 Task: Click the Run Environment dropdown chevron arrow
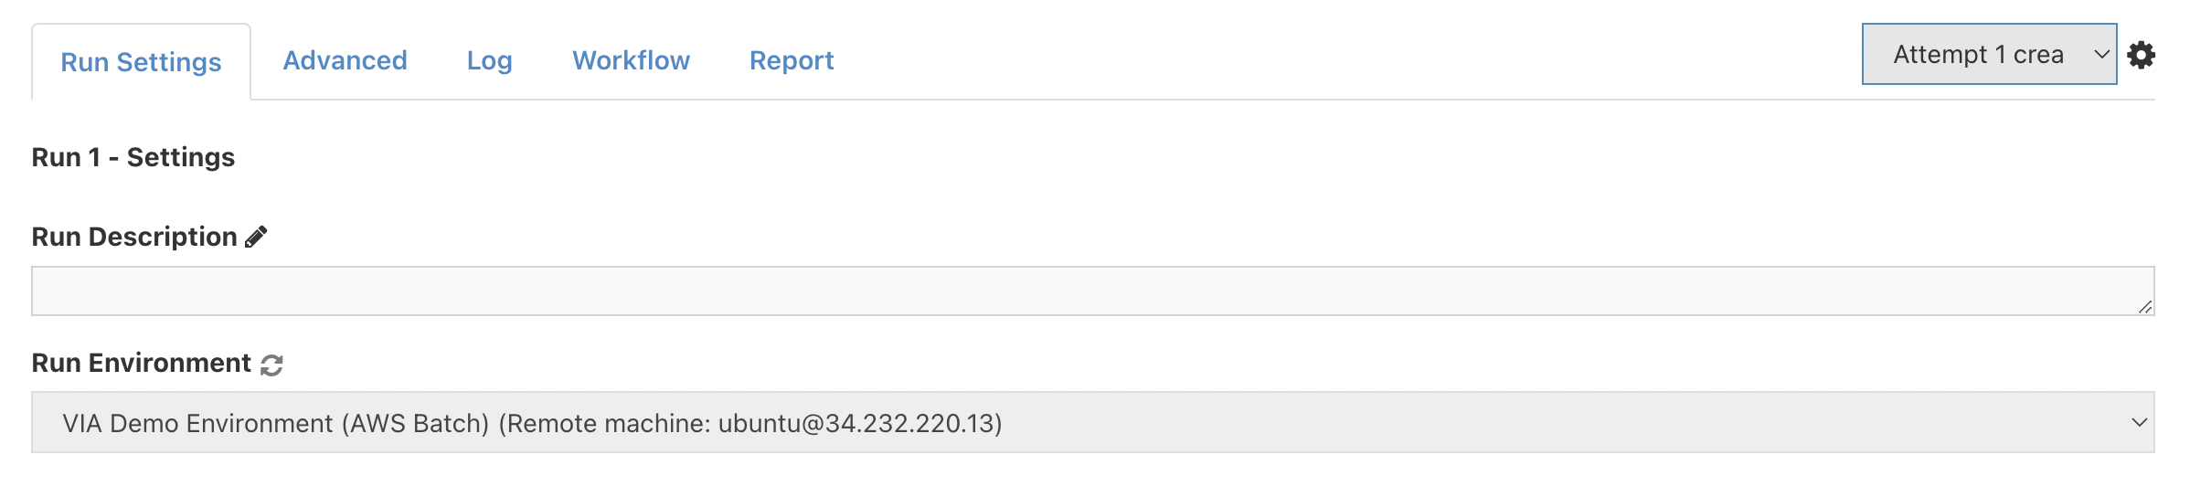pos(2139,422)
